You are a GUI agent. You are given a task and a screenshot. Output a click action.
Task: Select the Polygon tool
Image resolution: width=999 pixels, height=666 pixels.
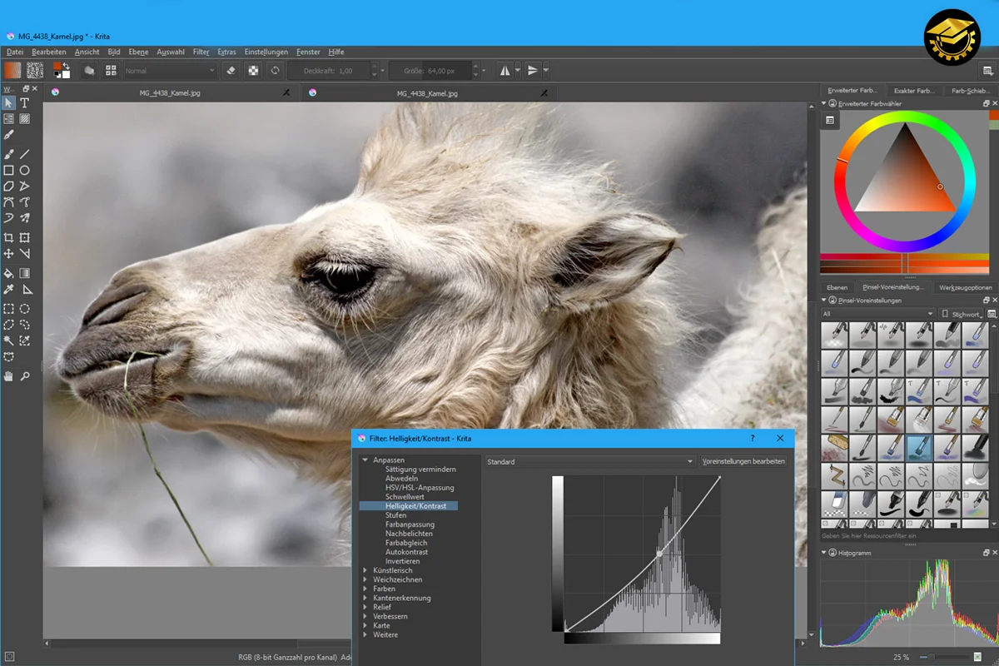(x=8, y=186)
